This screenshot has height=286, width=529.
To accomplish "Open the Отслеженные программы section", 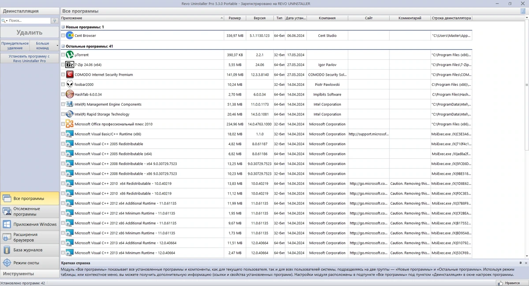I will tap(30, 211).
